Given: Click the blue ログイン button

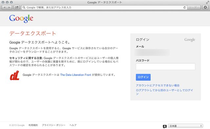Looking at the screenshot, I should [x=143, y=77].
